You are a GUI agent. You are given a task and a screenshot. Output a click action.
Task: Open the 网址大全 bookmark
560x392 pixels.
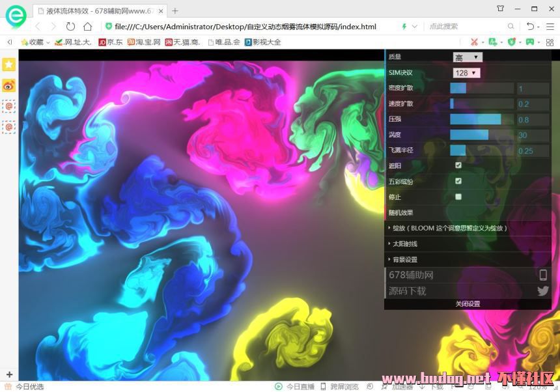(x=73, y=42)
